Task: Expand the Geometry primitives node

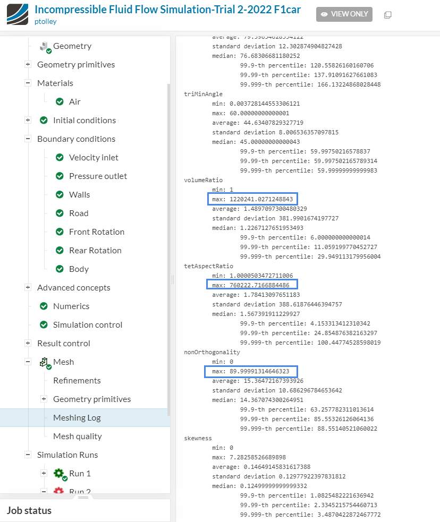Action: tap(28, 64)
